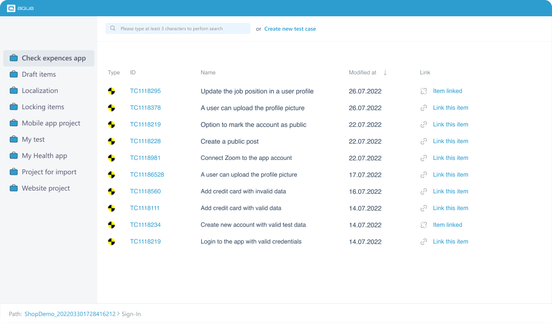Select the Localization project
This screenshot has width=552, height=323.
40,90
